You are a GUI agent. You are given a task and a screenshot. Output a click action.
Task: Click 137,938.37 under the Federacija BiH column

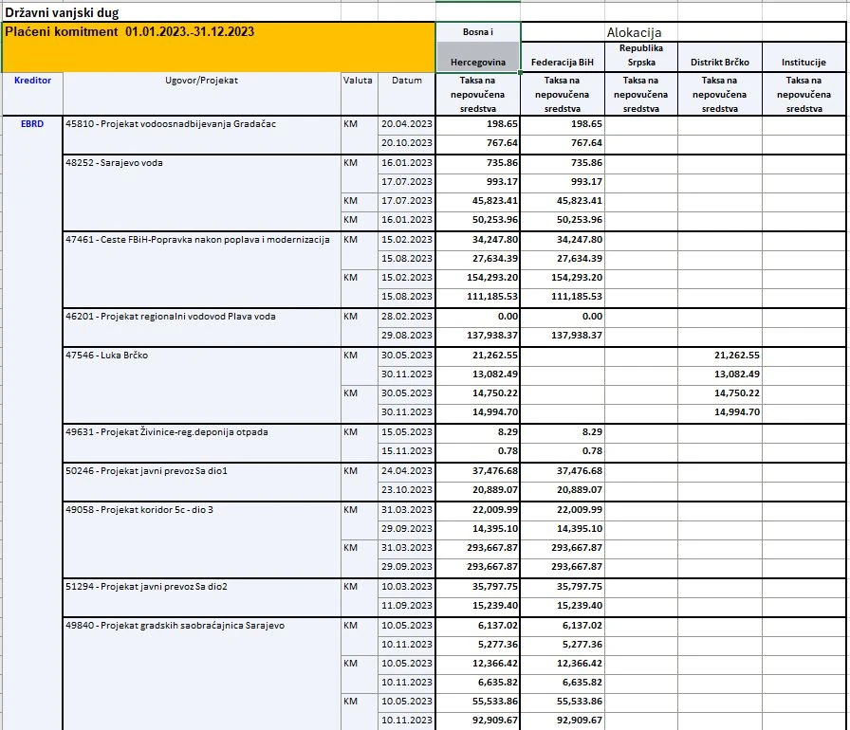click(x=563, y=336)
